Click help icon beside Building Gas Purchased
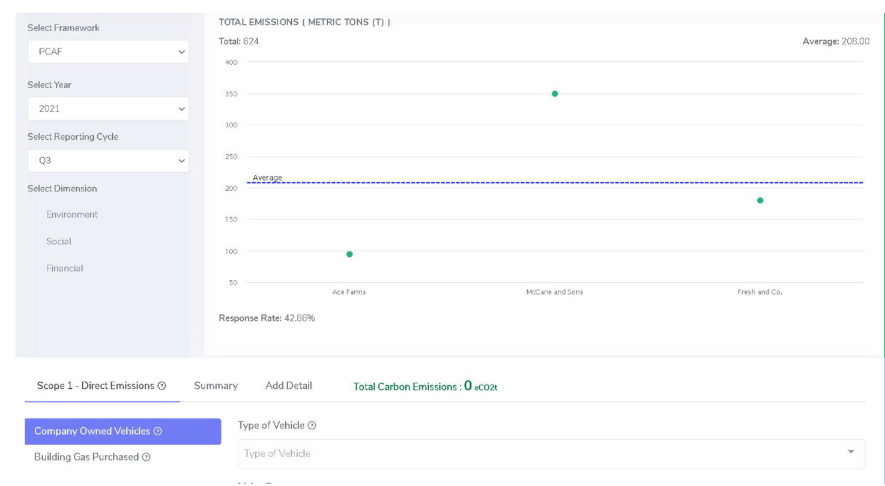The image size is (885, 486). point(146,457)
